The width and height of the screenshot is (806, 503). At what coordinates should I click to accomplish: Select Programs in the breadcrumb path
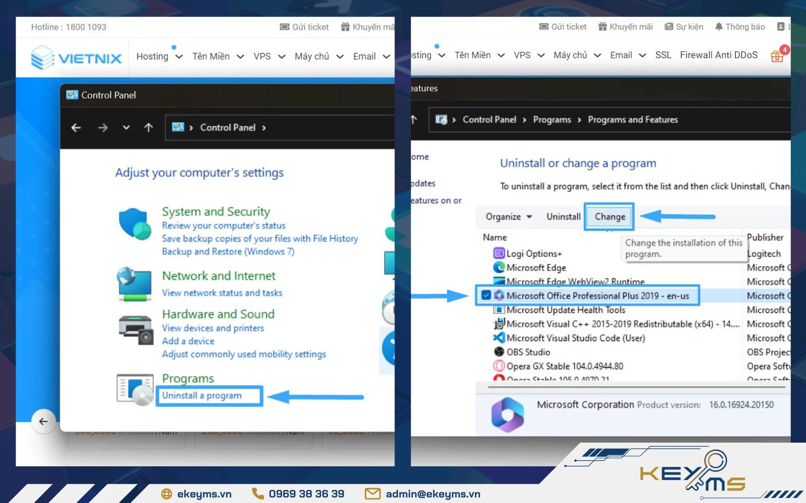[552, 120]
